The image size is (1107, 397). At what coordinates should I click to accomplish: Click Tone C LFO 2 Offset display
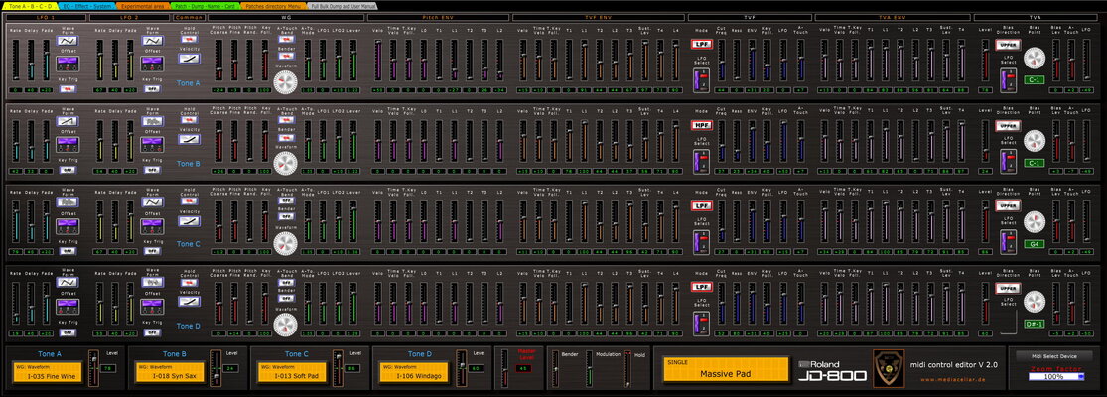[153, 225]
